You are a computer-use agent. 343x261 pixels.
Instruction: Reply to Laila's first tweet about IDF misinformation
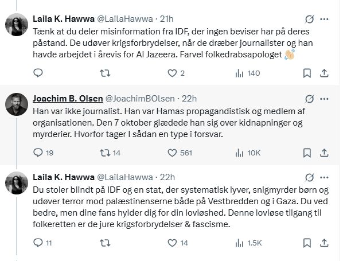(38, 73)
